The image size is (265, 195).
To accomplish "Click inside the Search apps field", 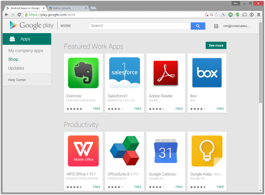I will pyautogui.click(x=139, y=26).
